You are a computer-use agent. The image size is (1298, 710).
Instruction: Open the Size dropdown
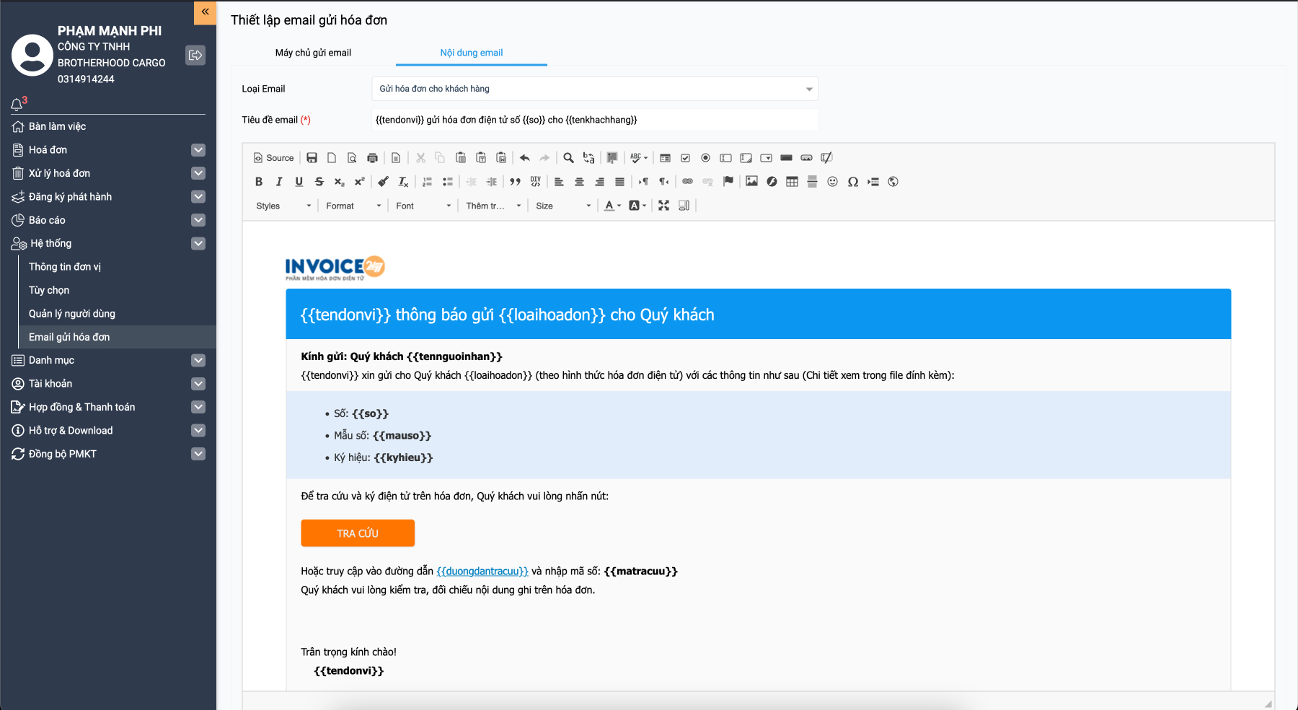563,206
